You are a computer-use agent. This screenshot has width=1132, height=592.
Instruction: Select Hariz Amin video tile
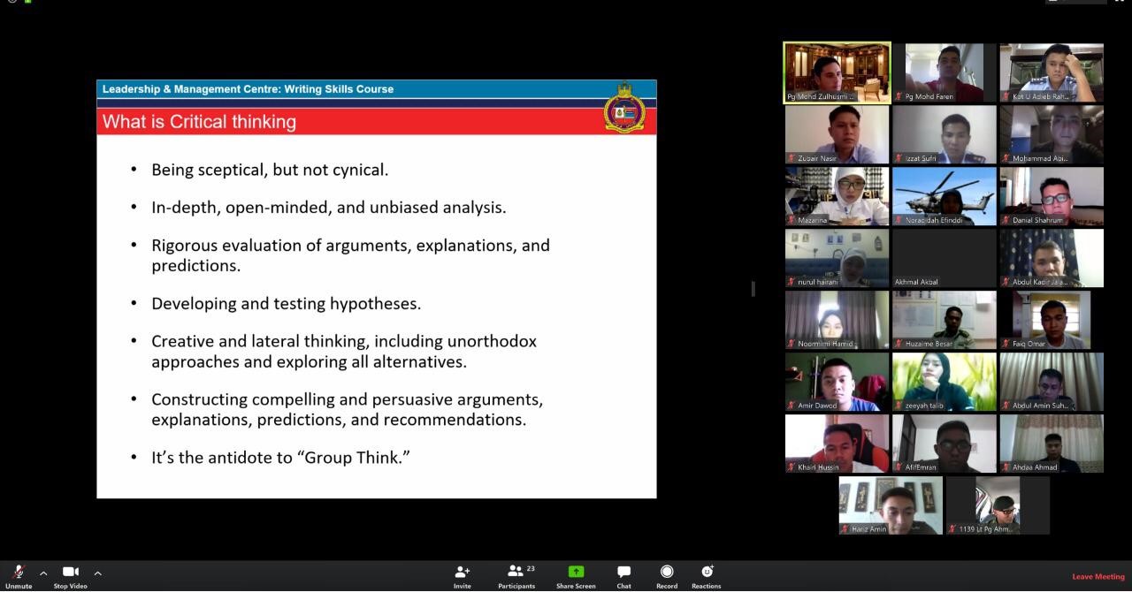[891, 505]
